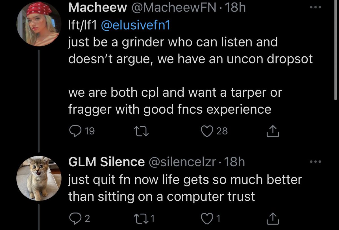Like GLM Silence's tweet
The height and width of the screenshot is (230, 339).
pyautogui.click(x=207, y=219)
